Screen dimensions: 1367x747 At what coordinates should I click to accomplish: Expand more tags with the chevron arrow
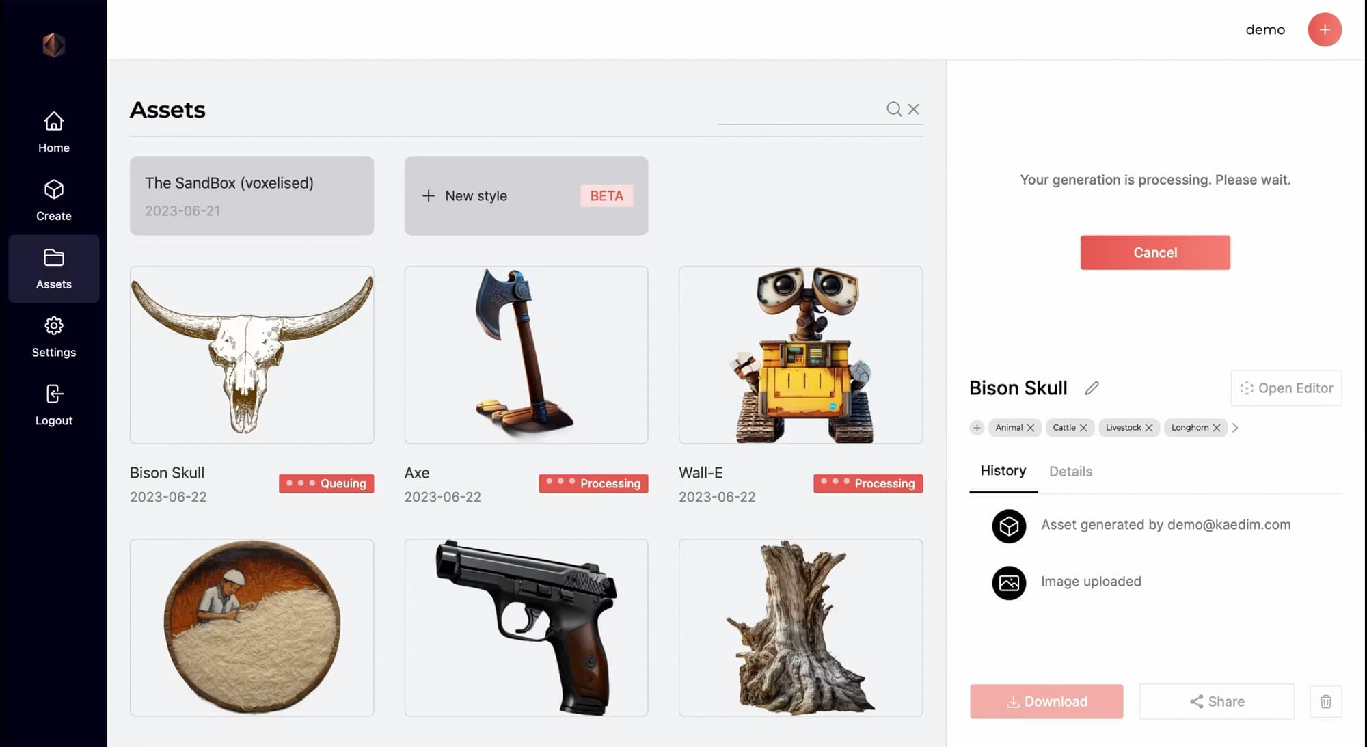tap(1235, 428)
